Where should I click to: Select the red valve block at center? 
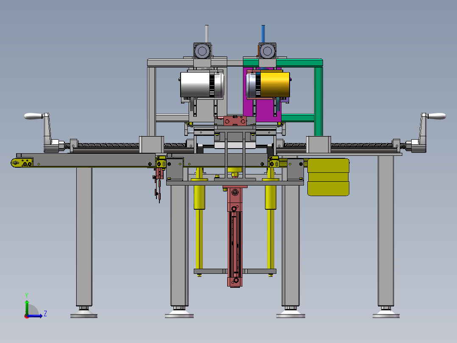(x=235, y=121)
